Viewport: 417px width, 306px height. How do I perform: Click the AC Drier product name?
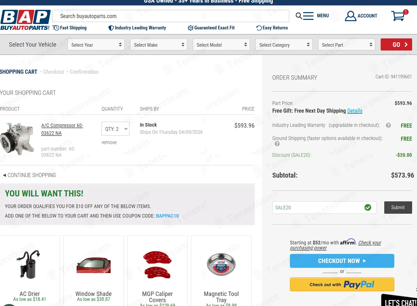pos(30,294)
